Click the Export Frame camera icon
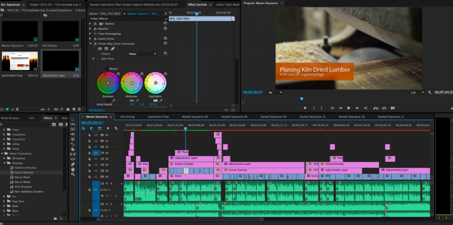 [x=393, y=108]
